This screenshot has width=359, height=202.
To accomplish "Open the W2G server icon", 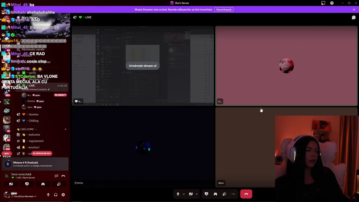I will (7, 111).
